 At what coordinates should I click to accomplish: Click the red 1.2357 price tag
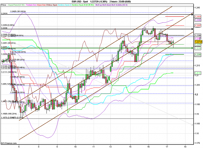pyautogui.click(x=198, y=25)
